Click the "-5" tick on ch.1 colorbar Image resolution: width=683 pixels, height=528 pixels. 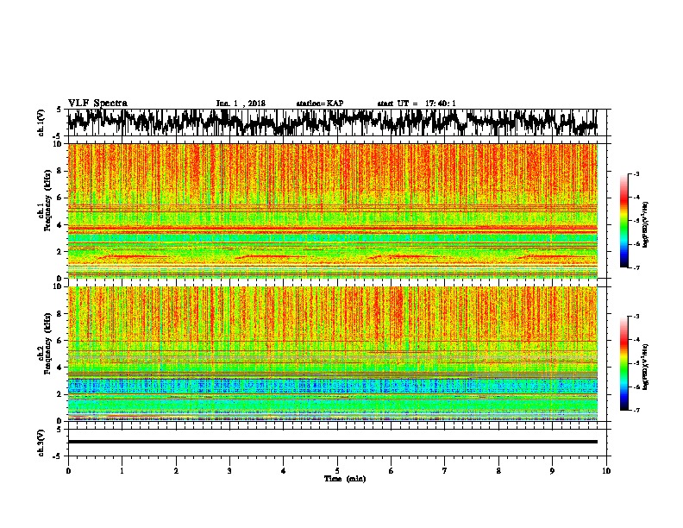click(x=636, y=221)
